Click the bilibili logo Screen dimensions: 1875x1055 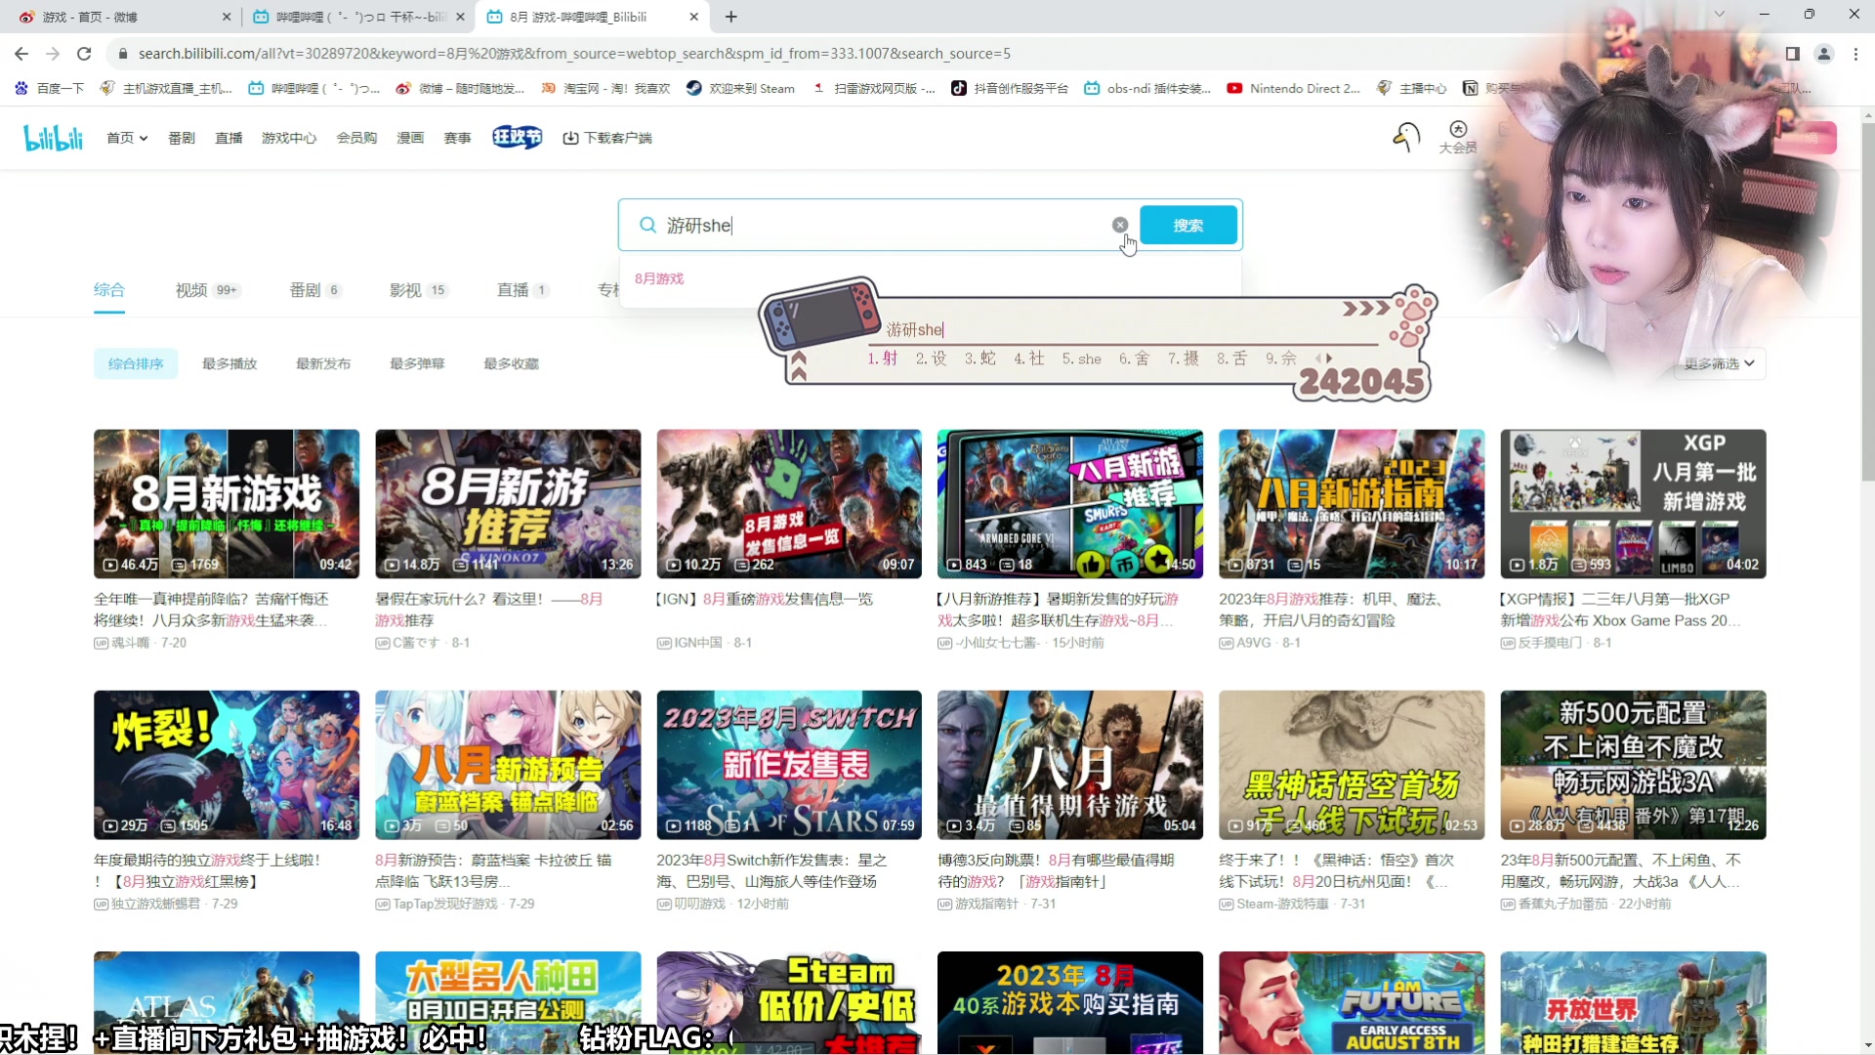(53, 137)
